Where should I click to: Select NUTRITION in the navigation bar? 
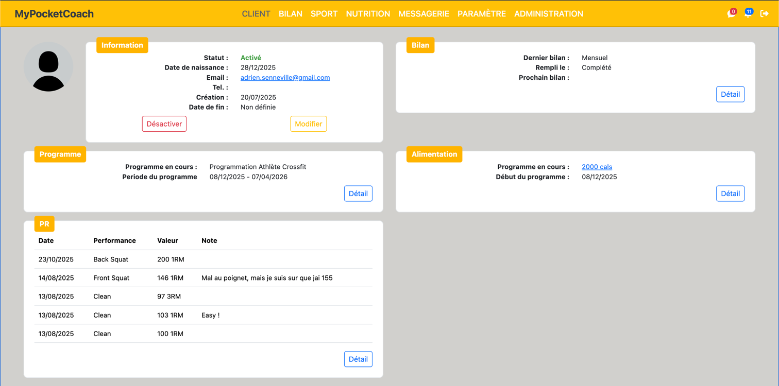(368, 14)
